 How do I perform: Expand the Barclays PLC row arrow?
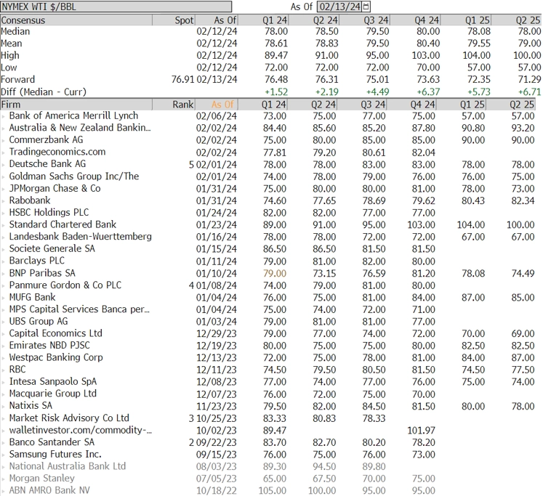pyautogui.click(x=4, y=261)
